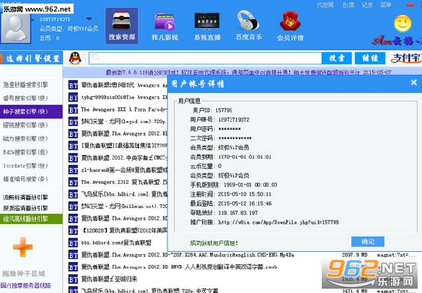The image size is (422, 293).
Task: Open the 反馈 feedback menu item
Action: 348,5
